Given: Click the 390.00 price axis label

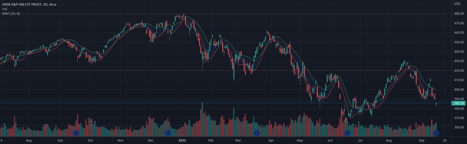Looking at the screenshot, I should point(459,99).
